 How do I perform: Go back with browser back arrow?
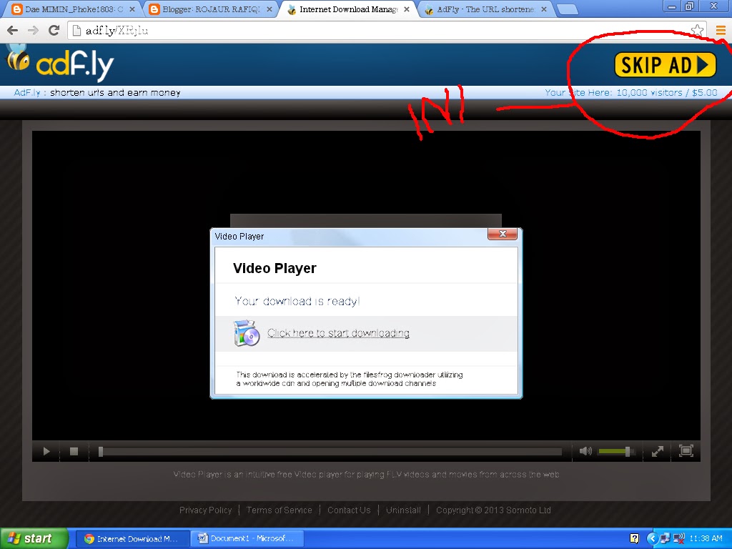(13, 30)
